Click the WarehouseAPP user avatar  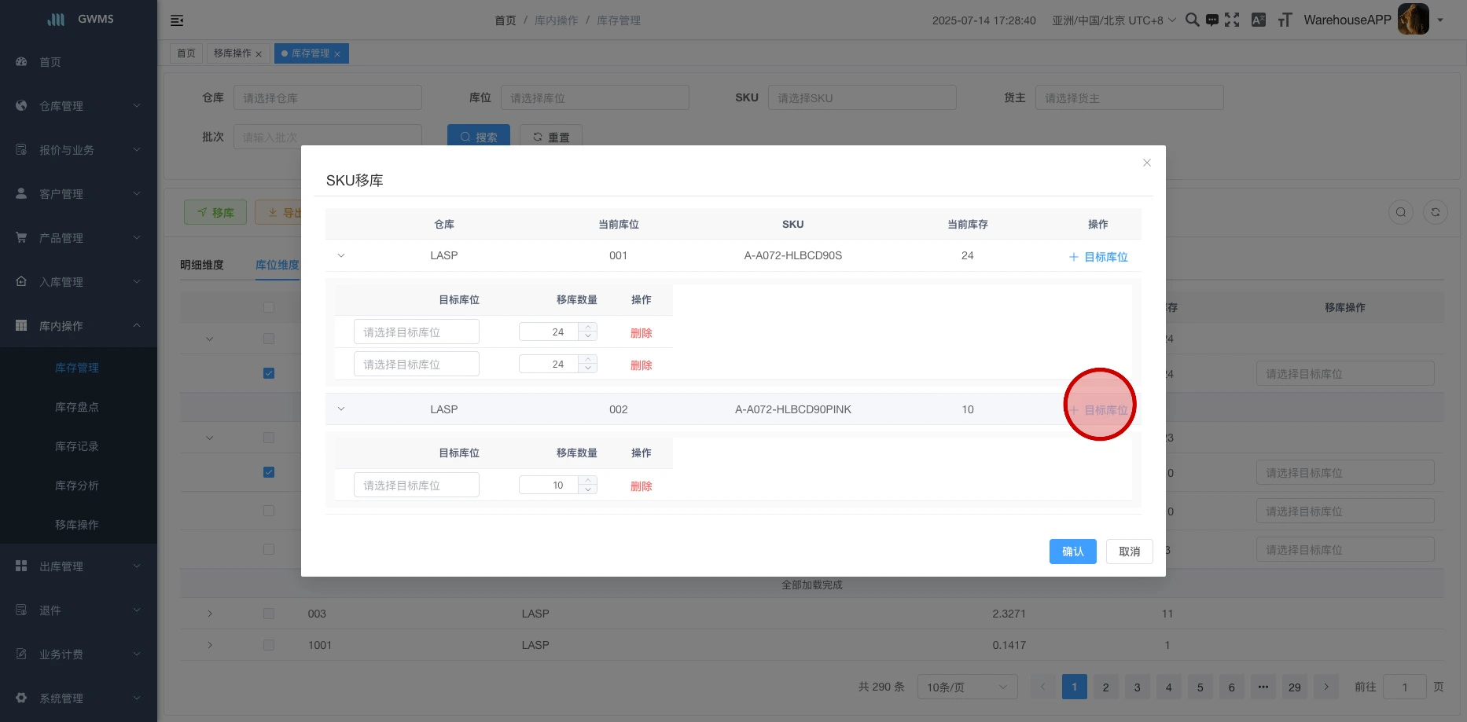1413,20
